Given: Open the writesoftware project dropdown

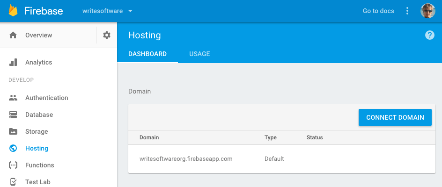Looking at the screenshot, I should [107, 11].
